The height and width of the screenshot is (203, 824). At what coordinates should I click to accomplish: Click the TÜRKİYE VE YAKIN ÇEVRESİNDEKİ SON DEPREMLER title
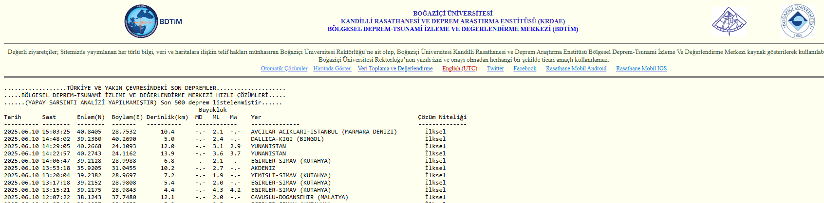141,88
